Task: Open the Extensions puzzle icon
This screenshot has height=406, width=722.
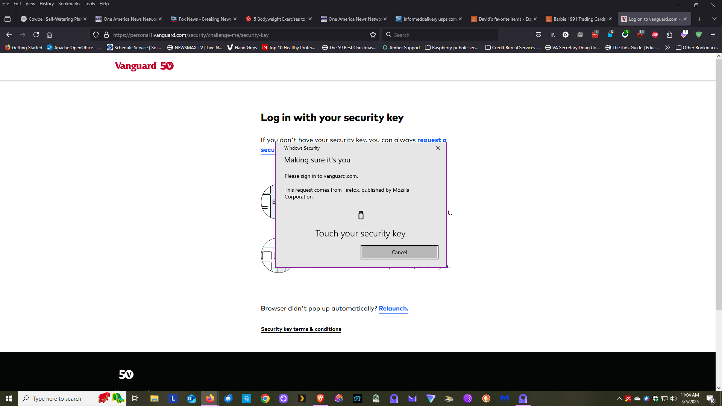Action: 669,35
